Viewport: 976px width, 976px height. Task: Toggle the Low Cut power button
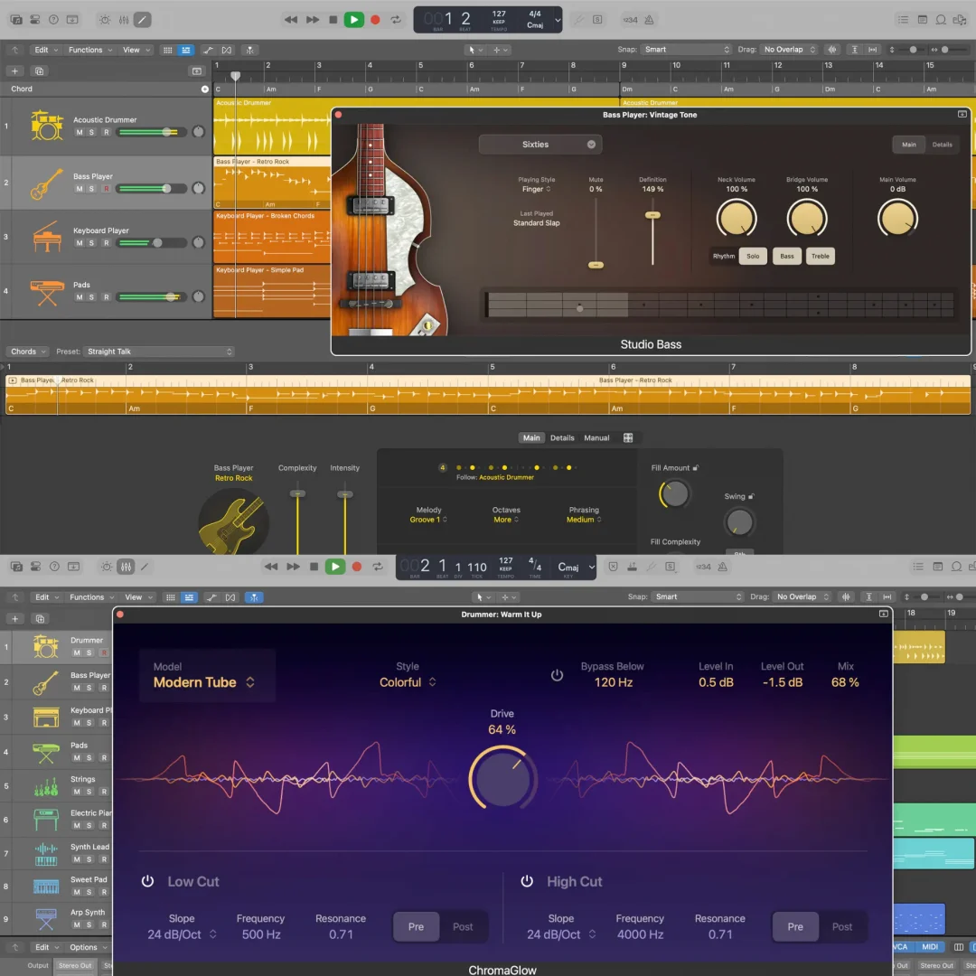click(x=147, y=881)
